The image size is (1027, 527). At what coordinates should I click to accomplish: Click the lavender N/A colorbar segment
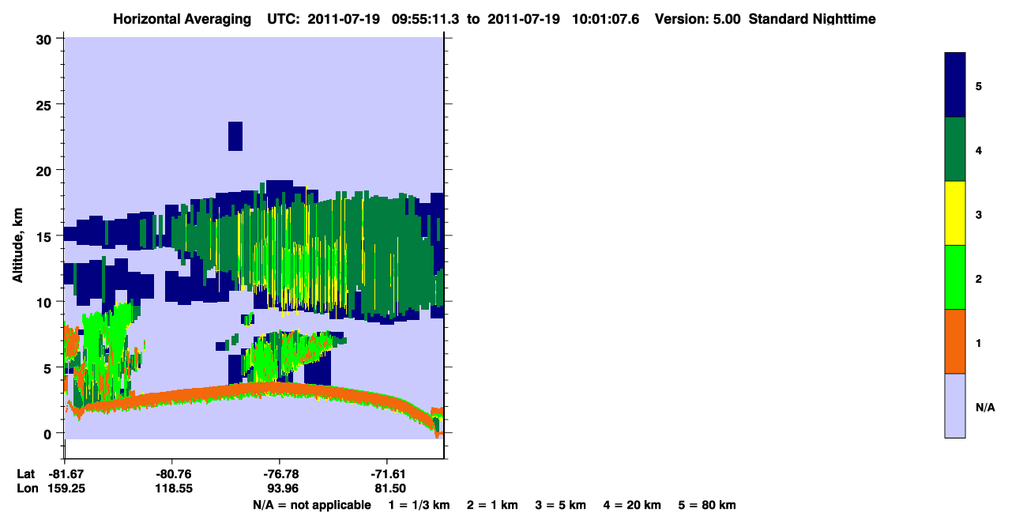point(955,405)
